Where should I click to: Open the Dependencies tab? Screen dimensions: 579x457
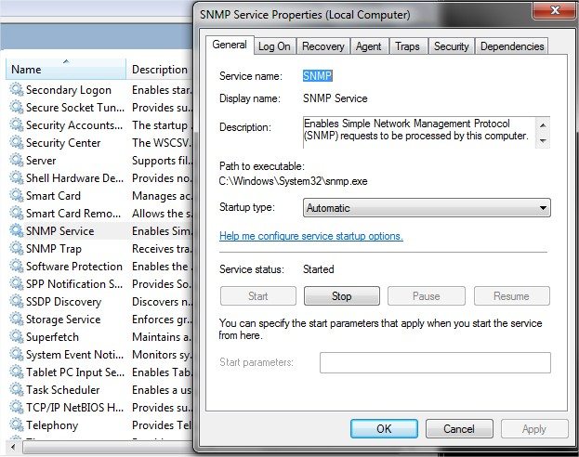[x=512, y=46]
